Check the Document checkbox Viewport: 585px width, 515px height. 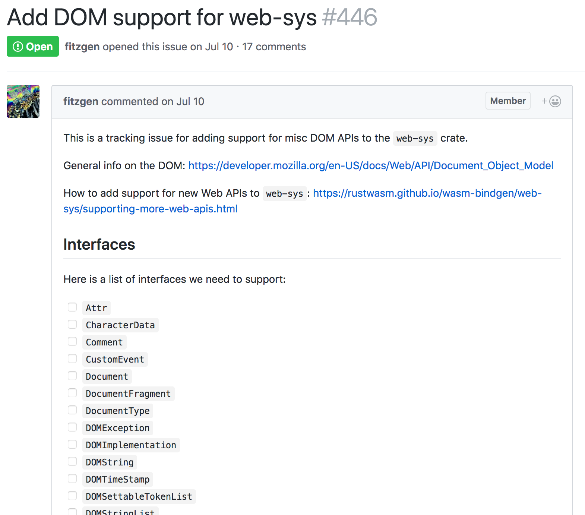(x=72, y=376)
